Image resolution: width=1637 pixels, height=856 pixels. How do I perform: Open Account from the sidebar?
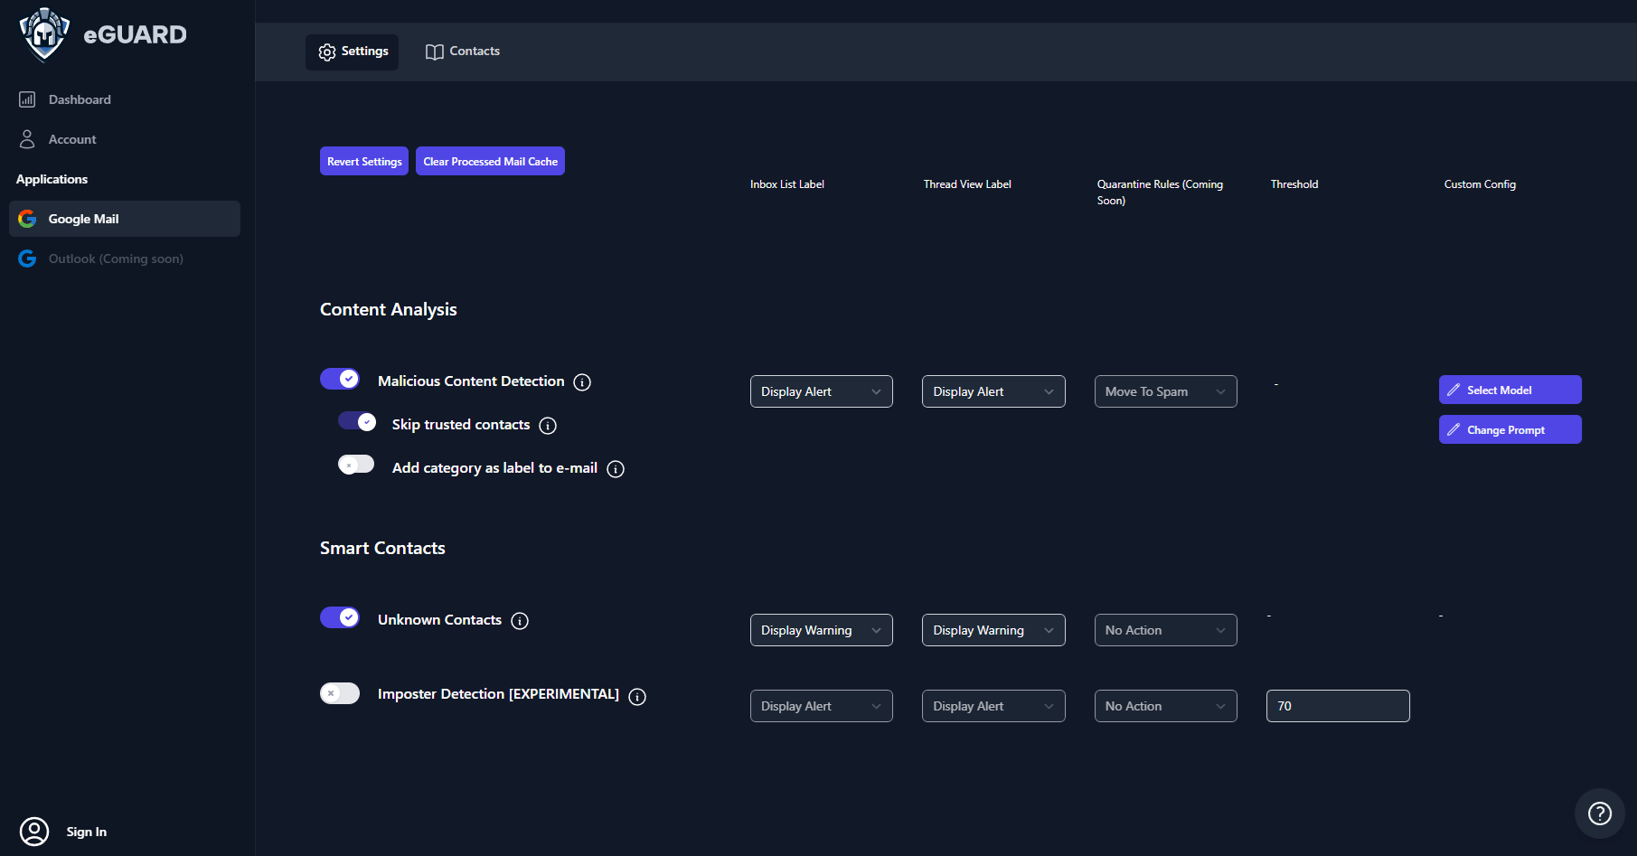tap(125, 139)
